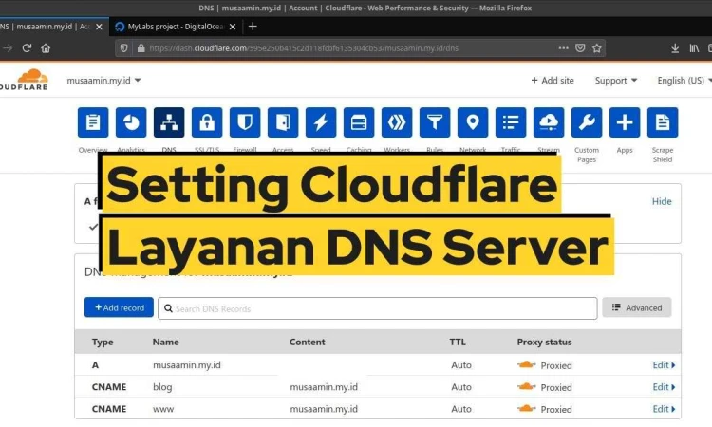Click the TTL column header

coord(458,342)
